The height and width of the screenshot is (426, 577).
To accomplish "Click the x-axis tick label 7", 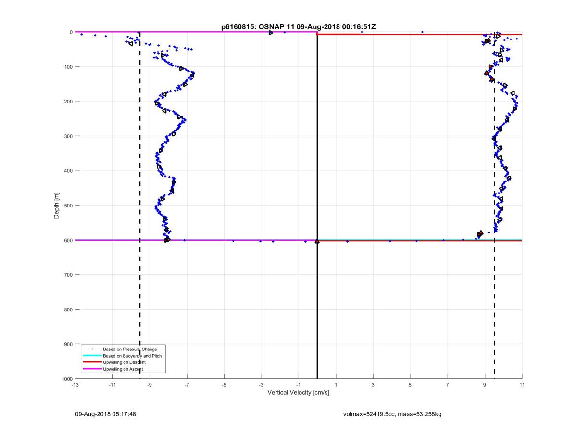I will pyautogui.click(x=448, y=384).
